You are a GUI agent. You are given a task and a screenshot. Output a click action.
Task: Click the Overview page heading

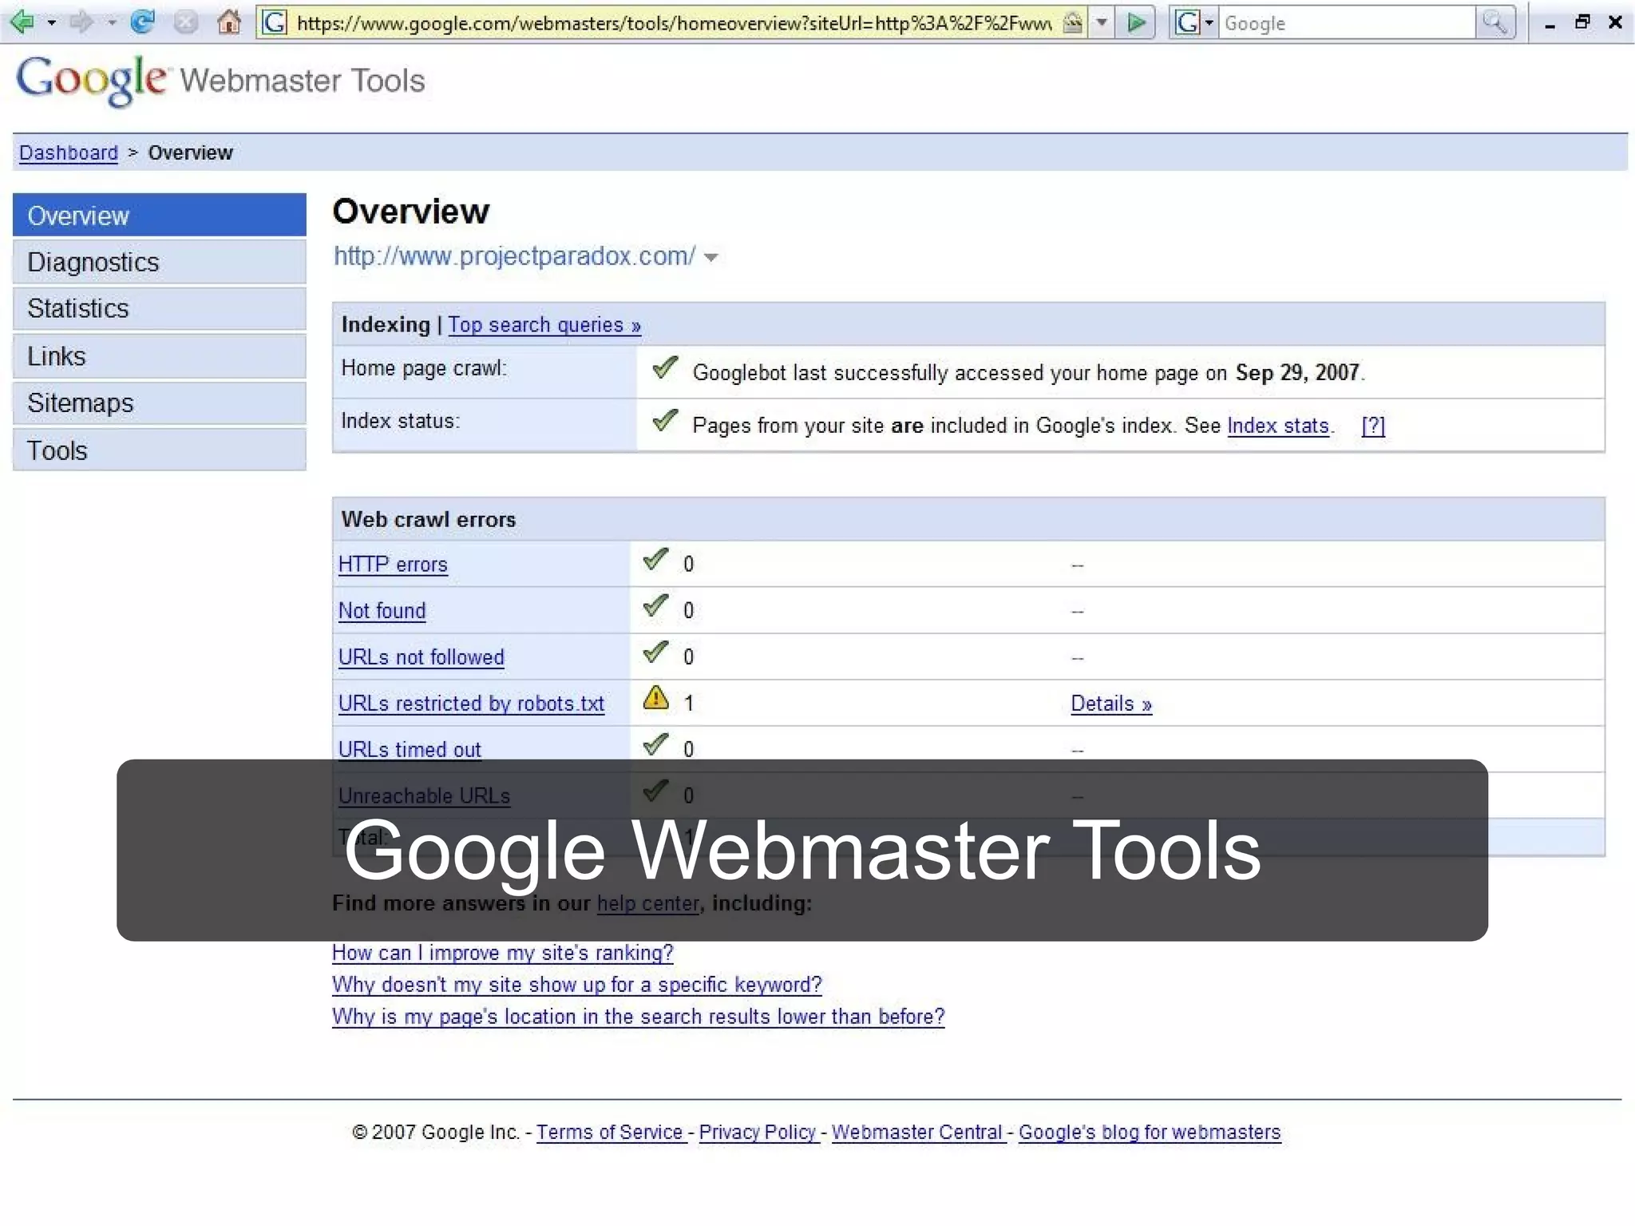411,212
